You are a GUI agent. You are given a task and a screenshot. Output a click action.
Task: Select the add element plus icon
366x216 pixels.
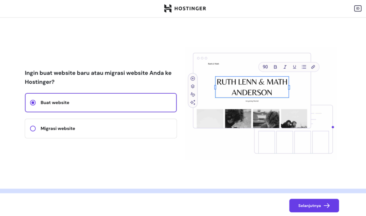pos(193,78)
